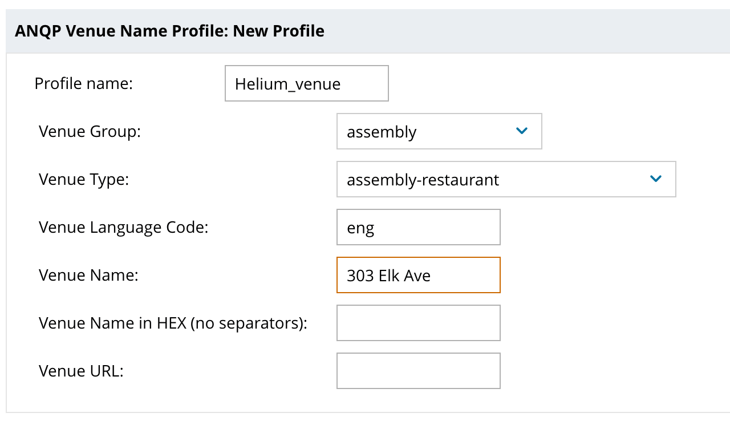Click the 'Profile name:' label
Image resolution: width=730 pixels, height=429 pixels.
pyautogui.click(x=83, y=84)
